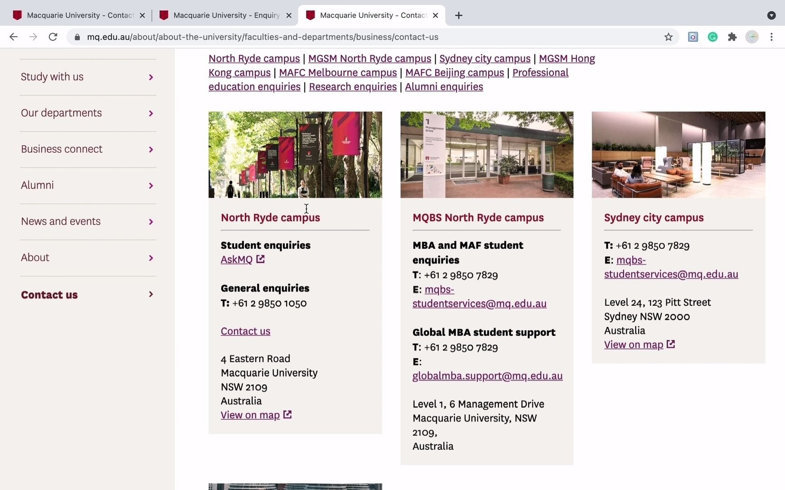Open News and events in the sidebar

(x=61, y=221)
